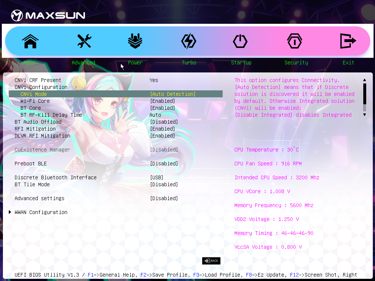The width and height of the screenshot is (375, 281).
Task: Click the VDD2 Voltage reading
Action: (x=267, y=219)
